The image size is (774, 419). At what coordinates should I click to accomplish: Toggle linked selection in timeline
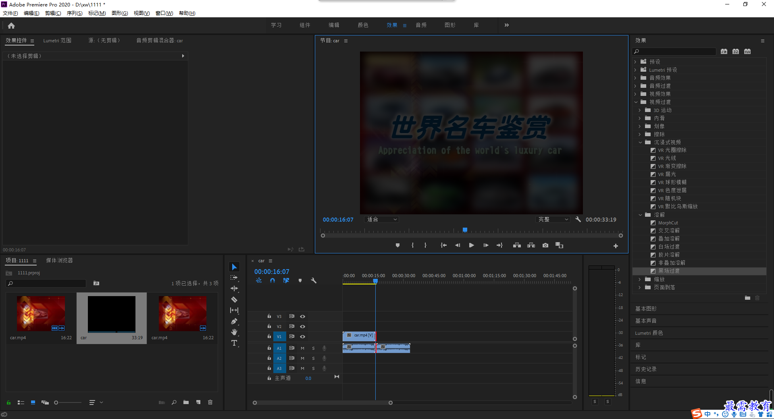click(x=286, y=280)
